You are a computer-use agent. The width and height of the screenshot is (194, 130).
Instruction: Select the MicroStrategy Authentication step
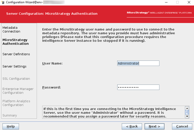tap(15, 42)
